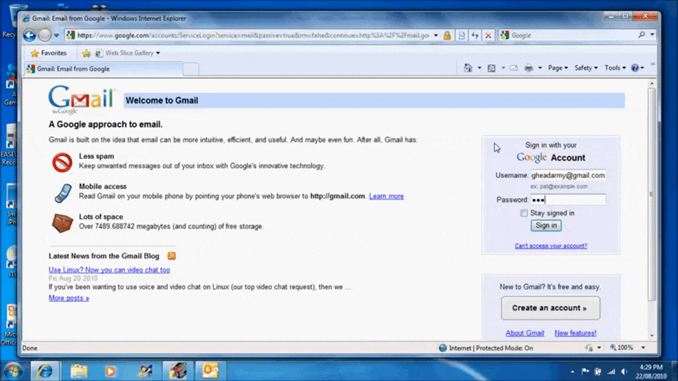Expand the Page dropdown menu
Screen dimensions: 678x381
(x=557, y=68)
